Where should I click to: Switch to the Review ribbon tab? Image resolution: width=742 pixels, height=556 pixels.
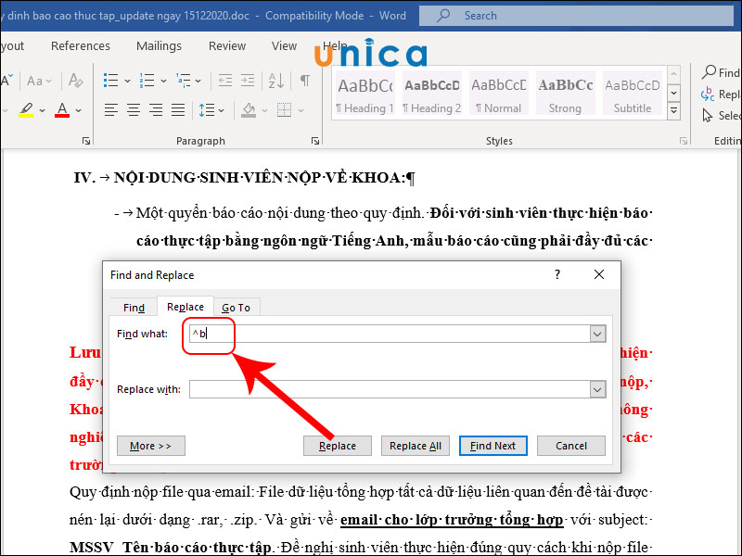[226, 45]
